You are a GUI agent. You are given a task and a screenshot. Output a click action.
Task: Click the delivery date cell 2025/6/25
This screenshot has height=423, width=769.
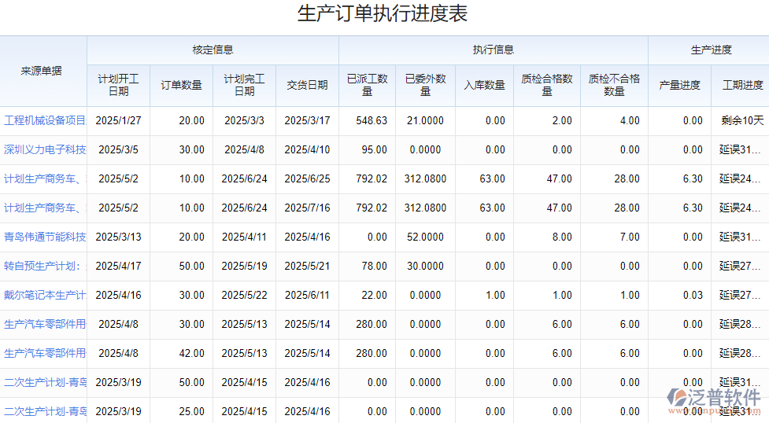[308, 179]
